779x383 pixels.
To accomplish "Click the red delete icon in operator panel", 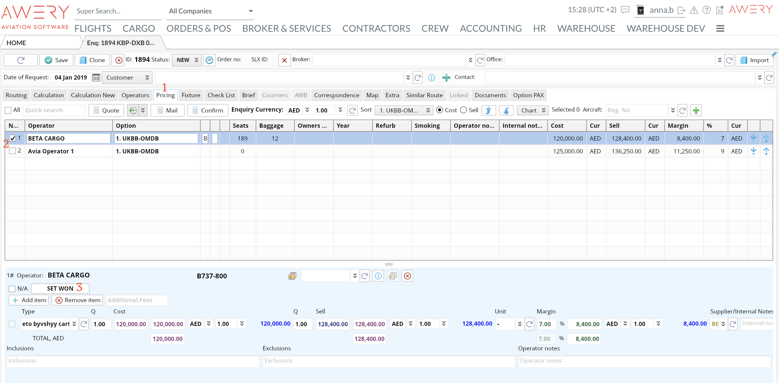I will pyautogui.click(x=407, y=276).
